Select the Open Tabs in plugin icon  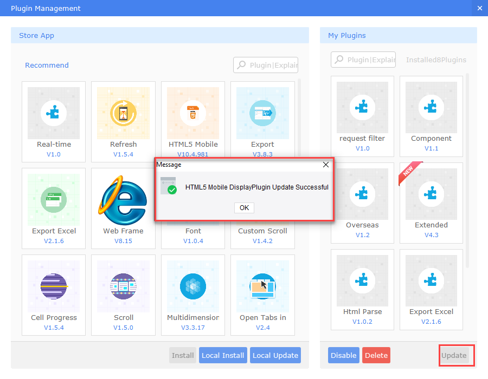coord(262,286)
